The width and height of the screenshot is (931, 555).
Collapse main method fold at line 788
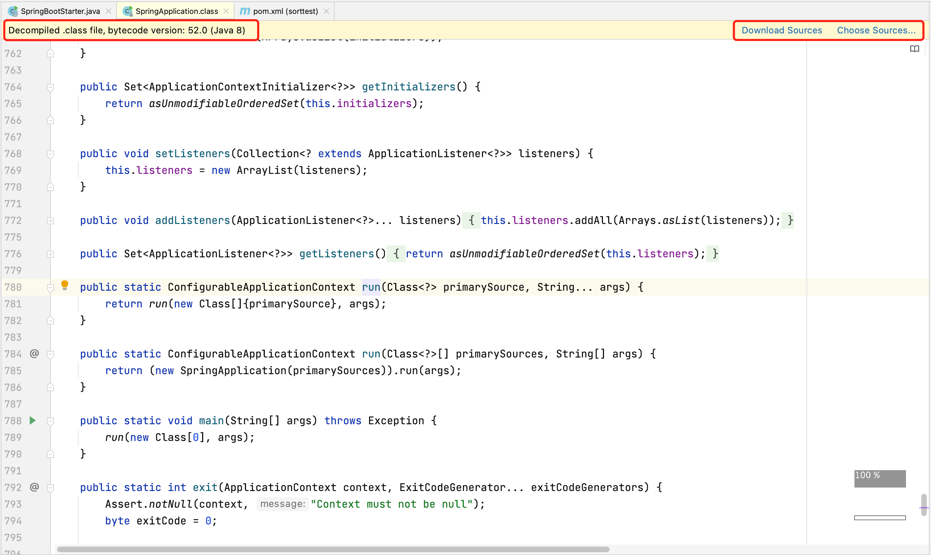coord(50,421)
